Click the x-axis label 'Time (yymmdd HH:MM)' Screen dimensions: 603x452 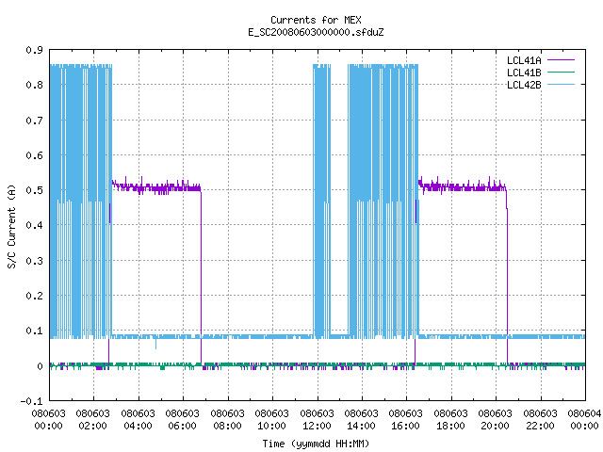coord(316,444)
